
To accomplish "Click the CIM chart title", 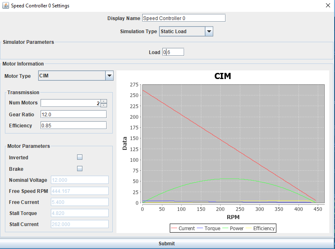I will coord(223,76).
